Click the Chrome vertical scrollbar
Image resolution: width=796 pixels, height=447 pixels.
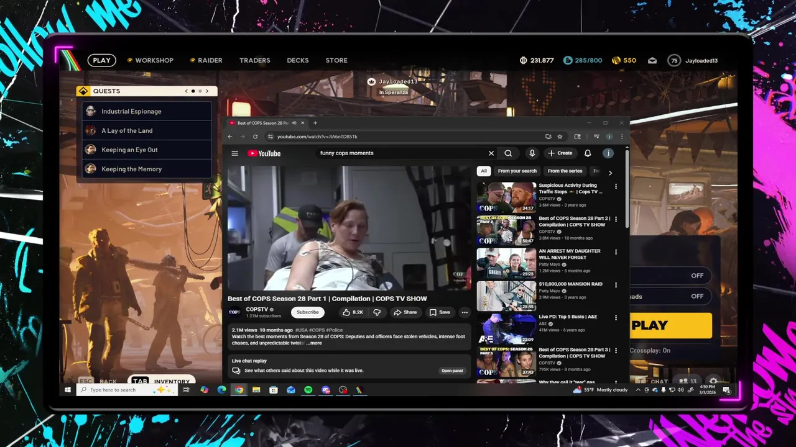click(x=626, y=189)
